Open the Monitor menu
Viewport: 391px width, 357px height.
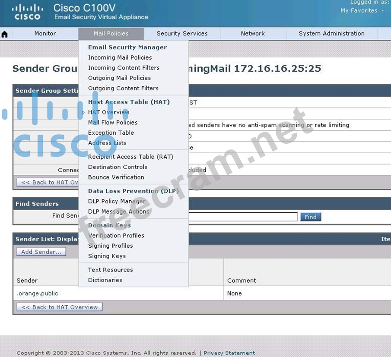45,34
